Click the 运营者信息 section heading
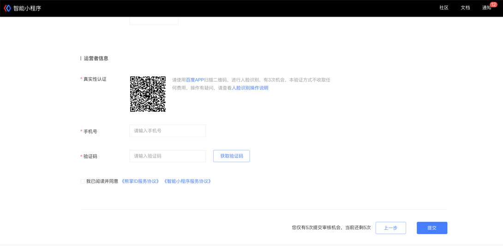 (x=96, y=59)
